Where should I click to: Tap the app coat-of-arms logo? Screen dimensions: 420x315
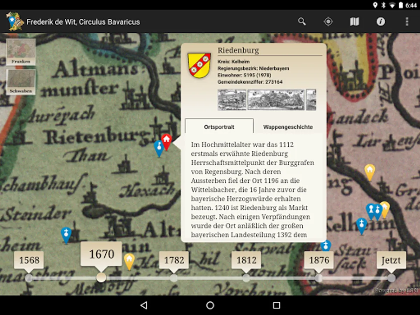coord(15,22)
